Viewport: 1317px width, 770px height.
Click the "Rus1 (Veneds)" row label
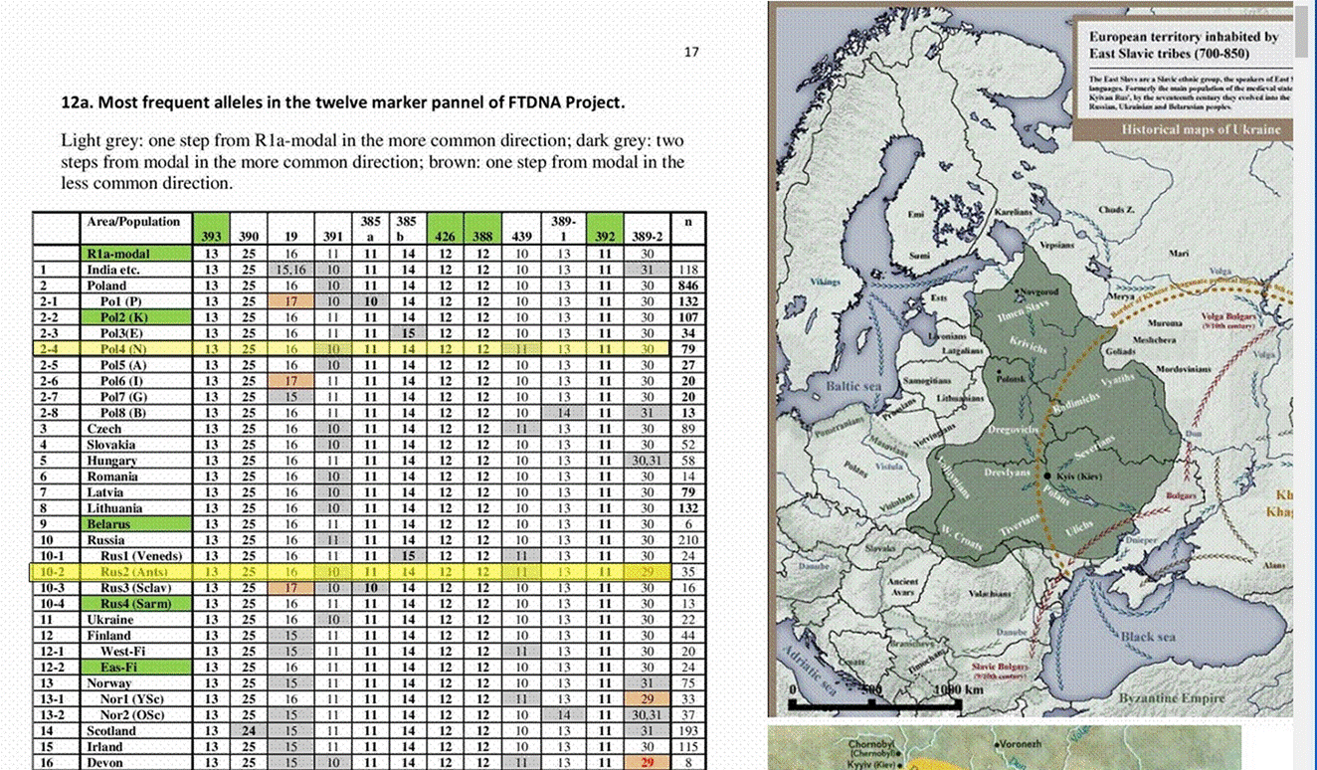pos(141,556)
